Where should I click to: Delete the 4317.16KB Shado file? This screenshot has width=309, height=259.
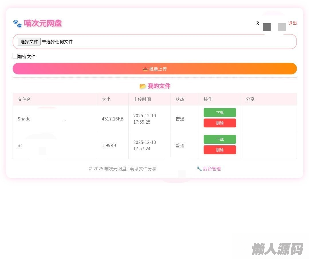point(220,123)
